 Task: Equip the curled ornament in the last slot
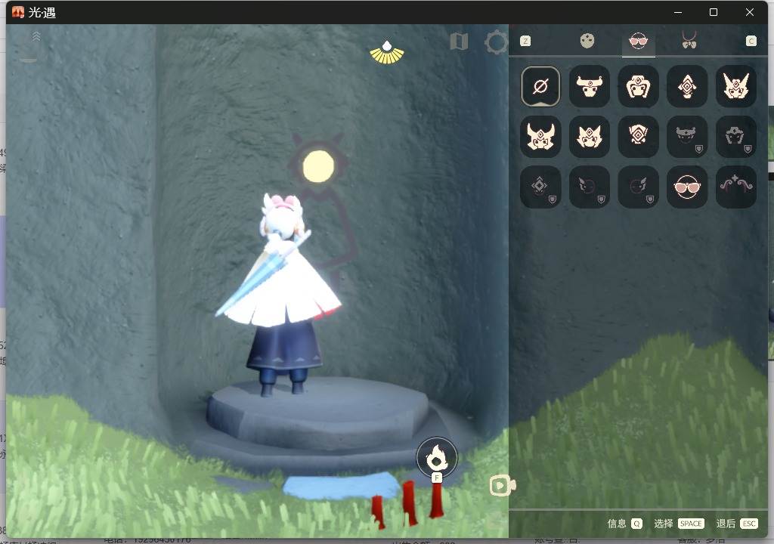(x=736, y=187)
